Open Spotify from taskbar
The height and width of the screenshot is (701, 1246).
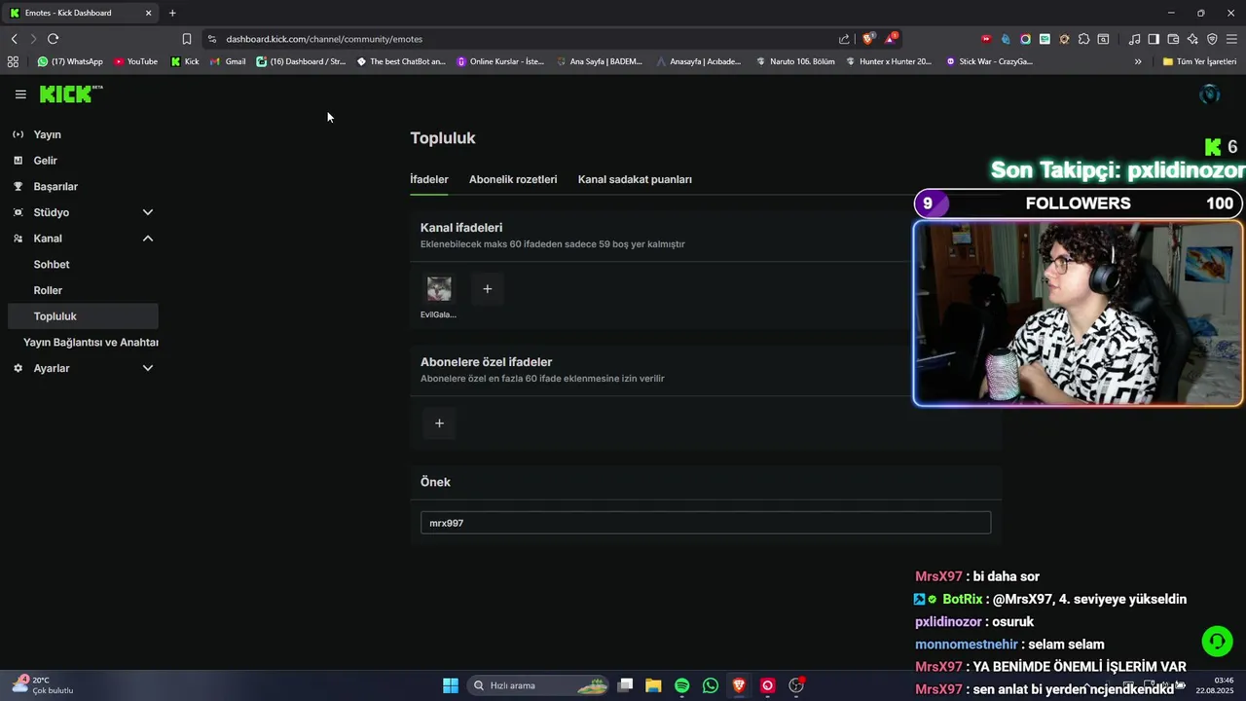tap(681, 685)
